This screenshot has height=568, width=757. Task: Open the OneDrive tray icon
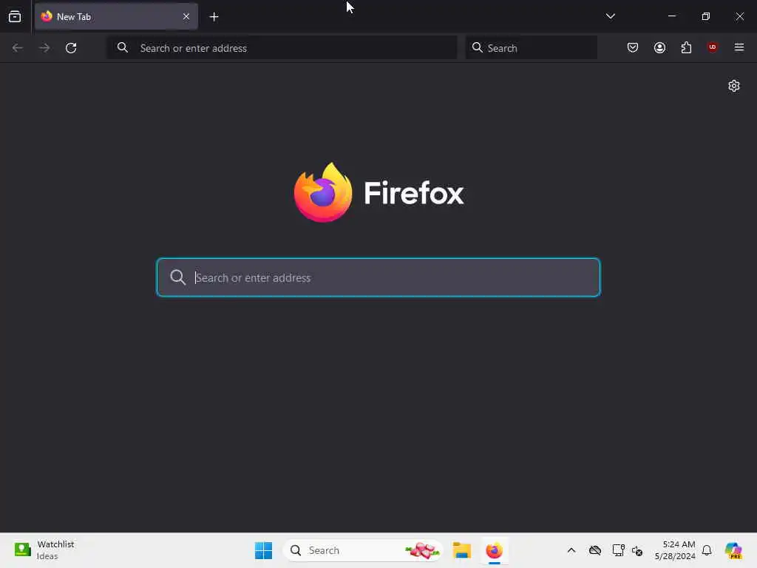coord(595,550)
